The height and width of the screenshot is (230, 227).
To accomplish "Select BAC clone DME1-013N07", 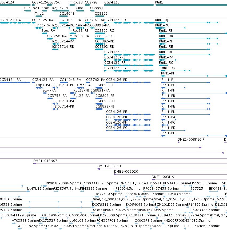I will [x=45, y=161].
